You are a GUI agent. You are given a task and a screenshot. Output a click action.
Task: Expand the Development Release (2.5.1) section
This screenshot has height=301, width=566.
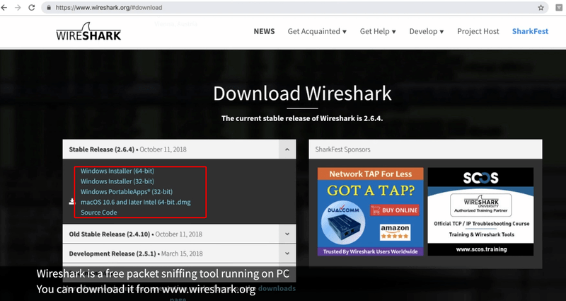tap(287, 253)
